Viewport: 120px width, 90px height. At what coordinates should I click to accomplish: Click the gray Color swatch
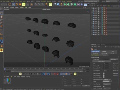click(x=106, y=81)
